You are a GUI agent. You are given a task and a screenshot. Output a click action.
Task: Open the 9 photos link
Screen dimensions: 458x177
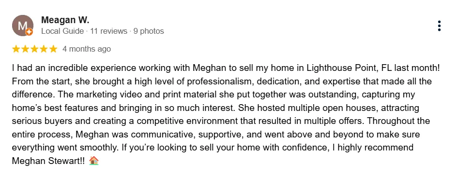coord(149,31)
